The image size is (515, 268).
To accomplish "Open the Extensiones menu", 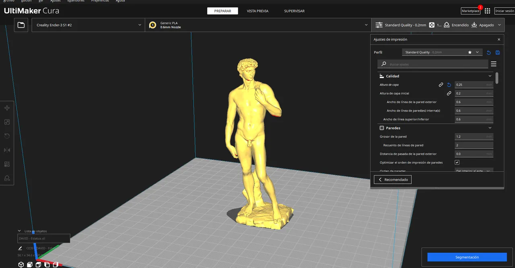I will (x=76, y=1).
